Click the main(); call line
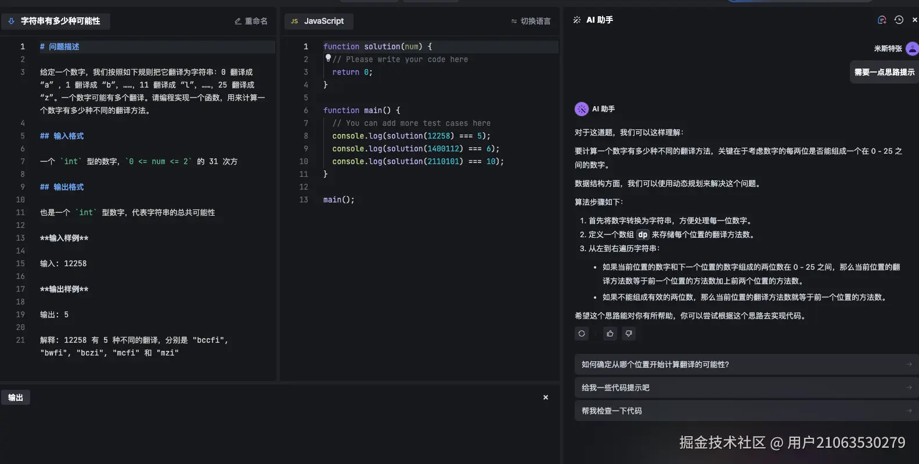 click(x=339, y=200)
